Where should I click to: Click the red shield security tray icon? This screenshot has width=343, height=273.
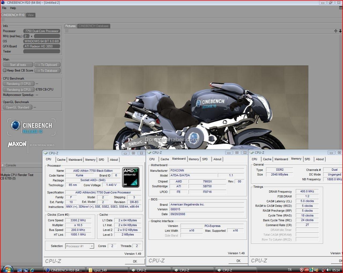tap(302, 270)
